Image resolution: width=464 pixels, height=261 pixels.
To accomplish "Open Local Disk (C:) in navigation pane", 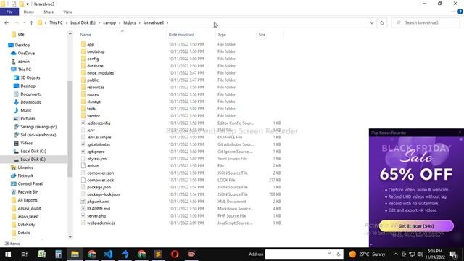I will click(x=33, y=152).
